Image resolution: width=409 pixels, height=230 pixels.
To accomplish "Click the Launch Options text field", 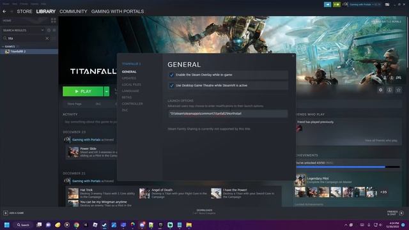I will click(228, 114).
